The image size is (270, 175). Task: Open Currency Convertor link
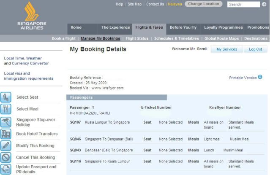pos(30,63)
